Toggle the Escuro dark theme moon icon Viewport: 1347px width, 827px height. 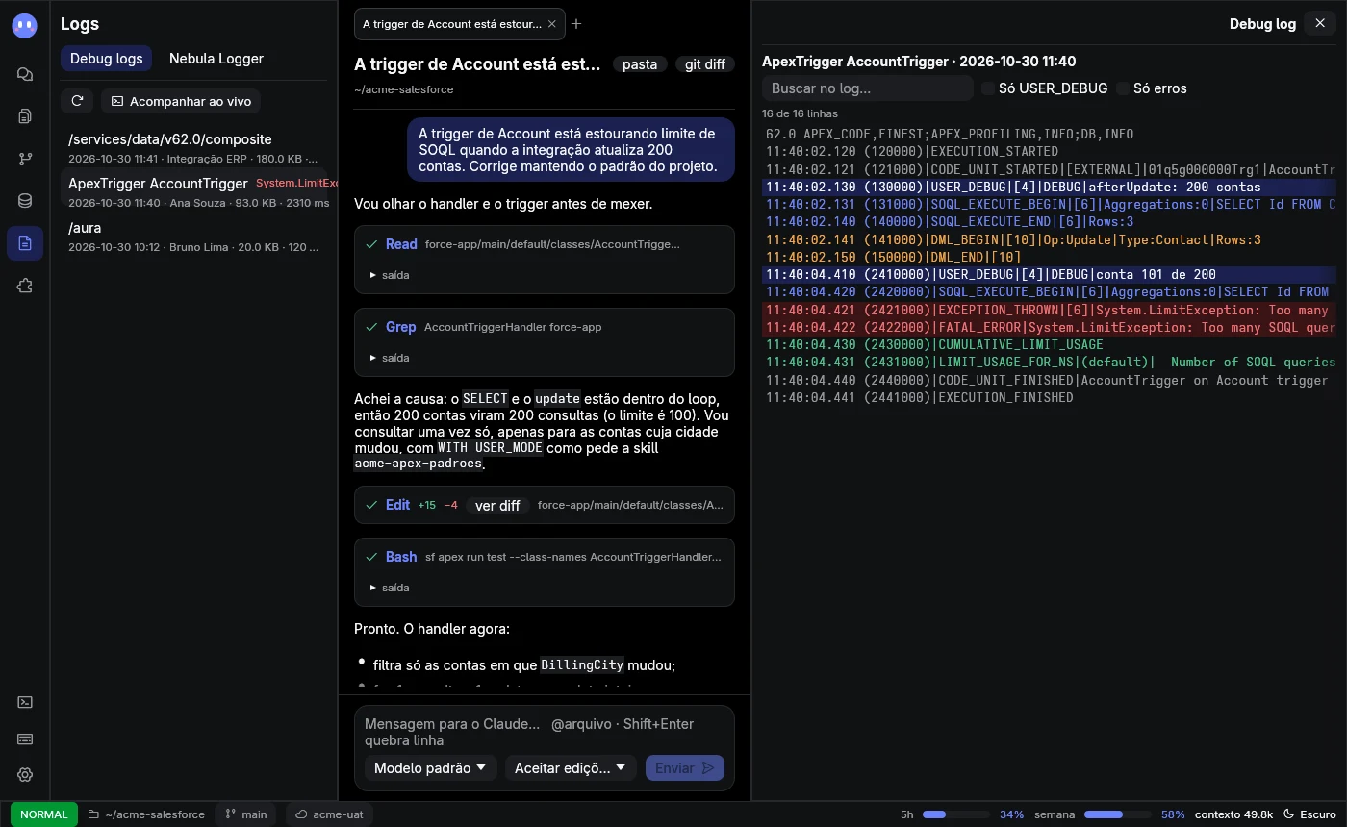1288,814
